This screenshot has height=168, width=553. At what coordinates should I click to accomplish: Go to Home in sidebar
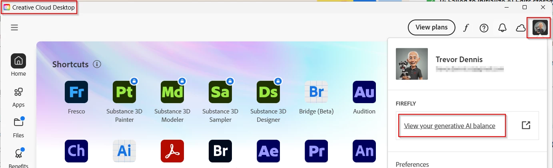click(x=18, y=65)
